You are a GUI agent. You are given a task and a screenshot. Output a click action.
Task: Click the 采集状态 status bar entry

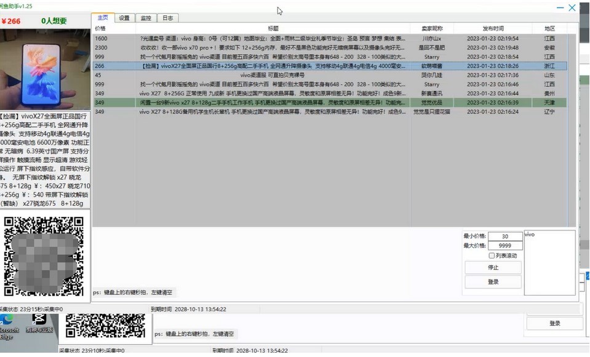click(32, 309)
